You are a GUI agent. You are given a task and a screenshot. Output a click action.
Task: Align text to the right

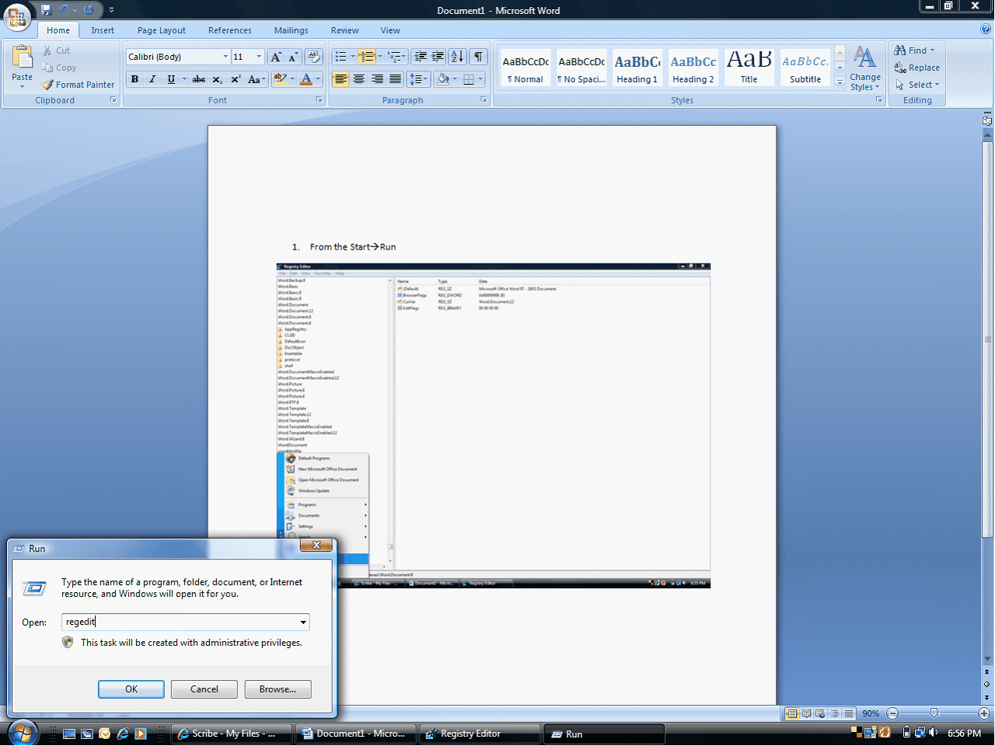point(377,79)
